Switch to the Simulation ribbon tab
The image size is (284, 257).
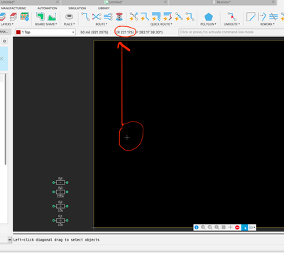[x=77, y=9]
